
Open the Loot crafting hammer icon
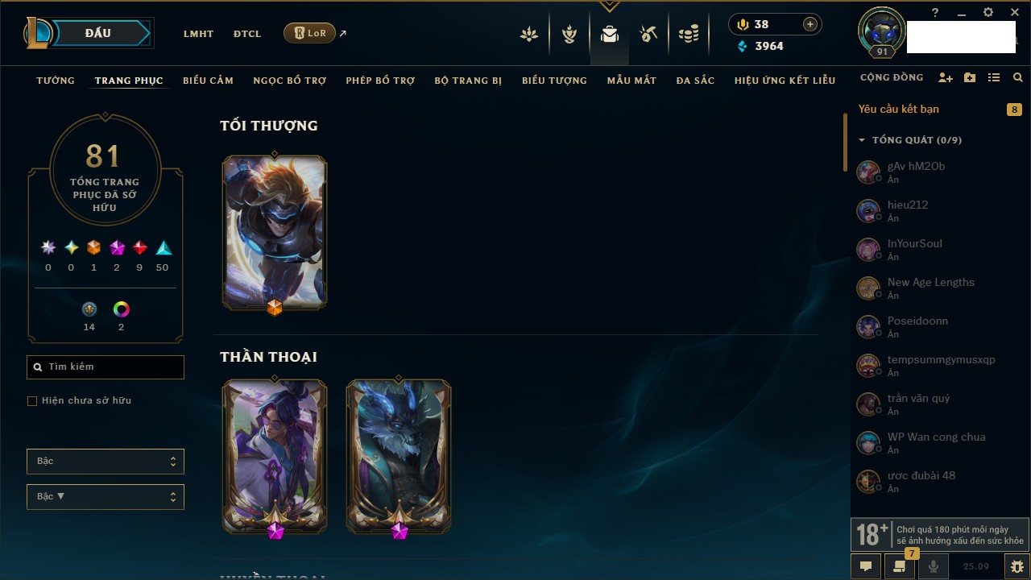(x=648, y=34)
